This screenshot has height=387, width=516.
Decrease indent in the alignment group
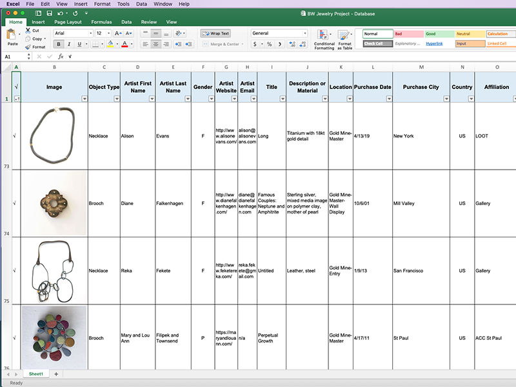[x=178, y=44]
